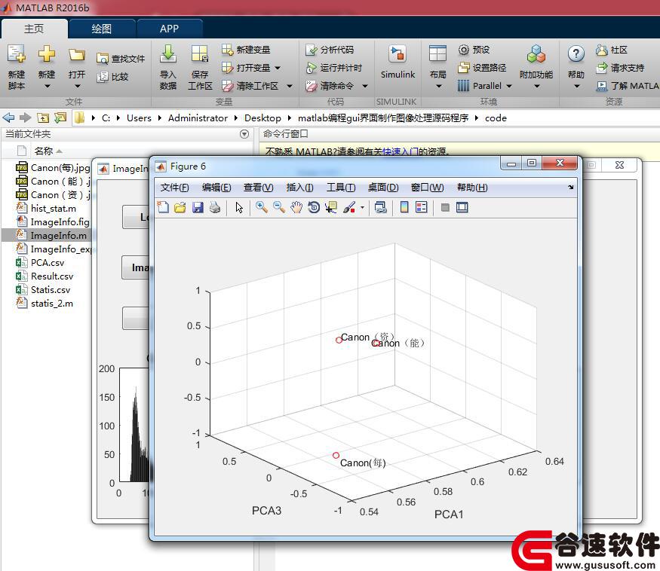The width and height of the screenshot is (660, 571).
Task: Select the Rotate 3D tool
Action: click(x=314, y=207)
